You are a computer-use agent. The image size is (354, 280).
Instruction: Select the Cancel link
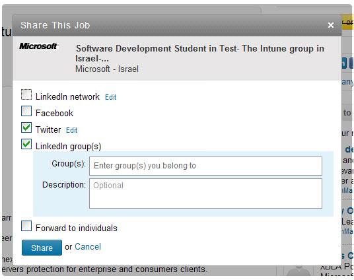[88, 246]
